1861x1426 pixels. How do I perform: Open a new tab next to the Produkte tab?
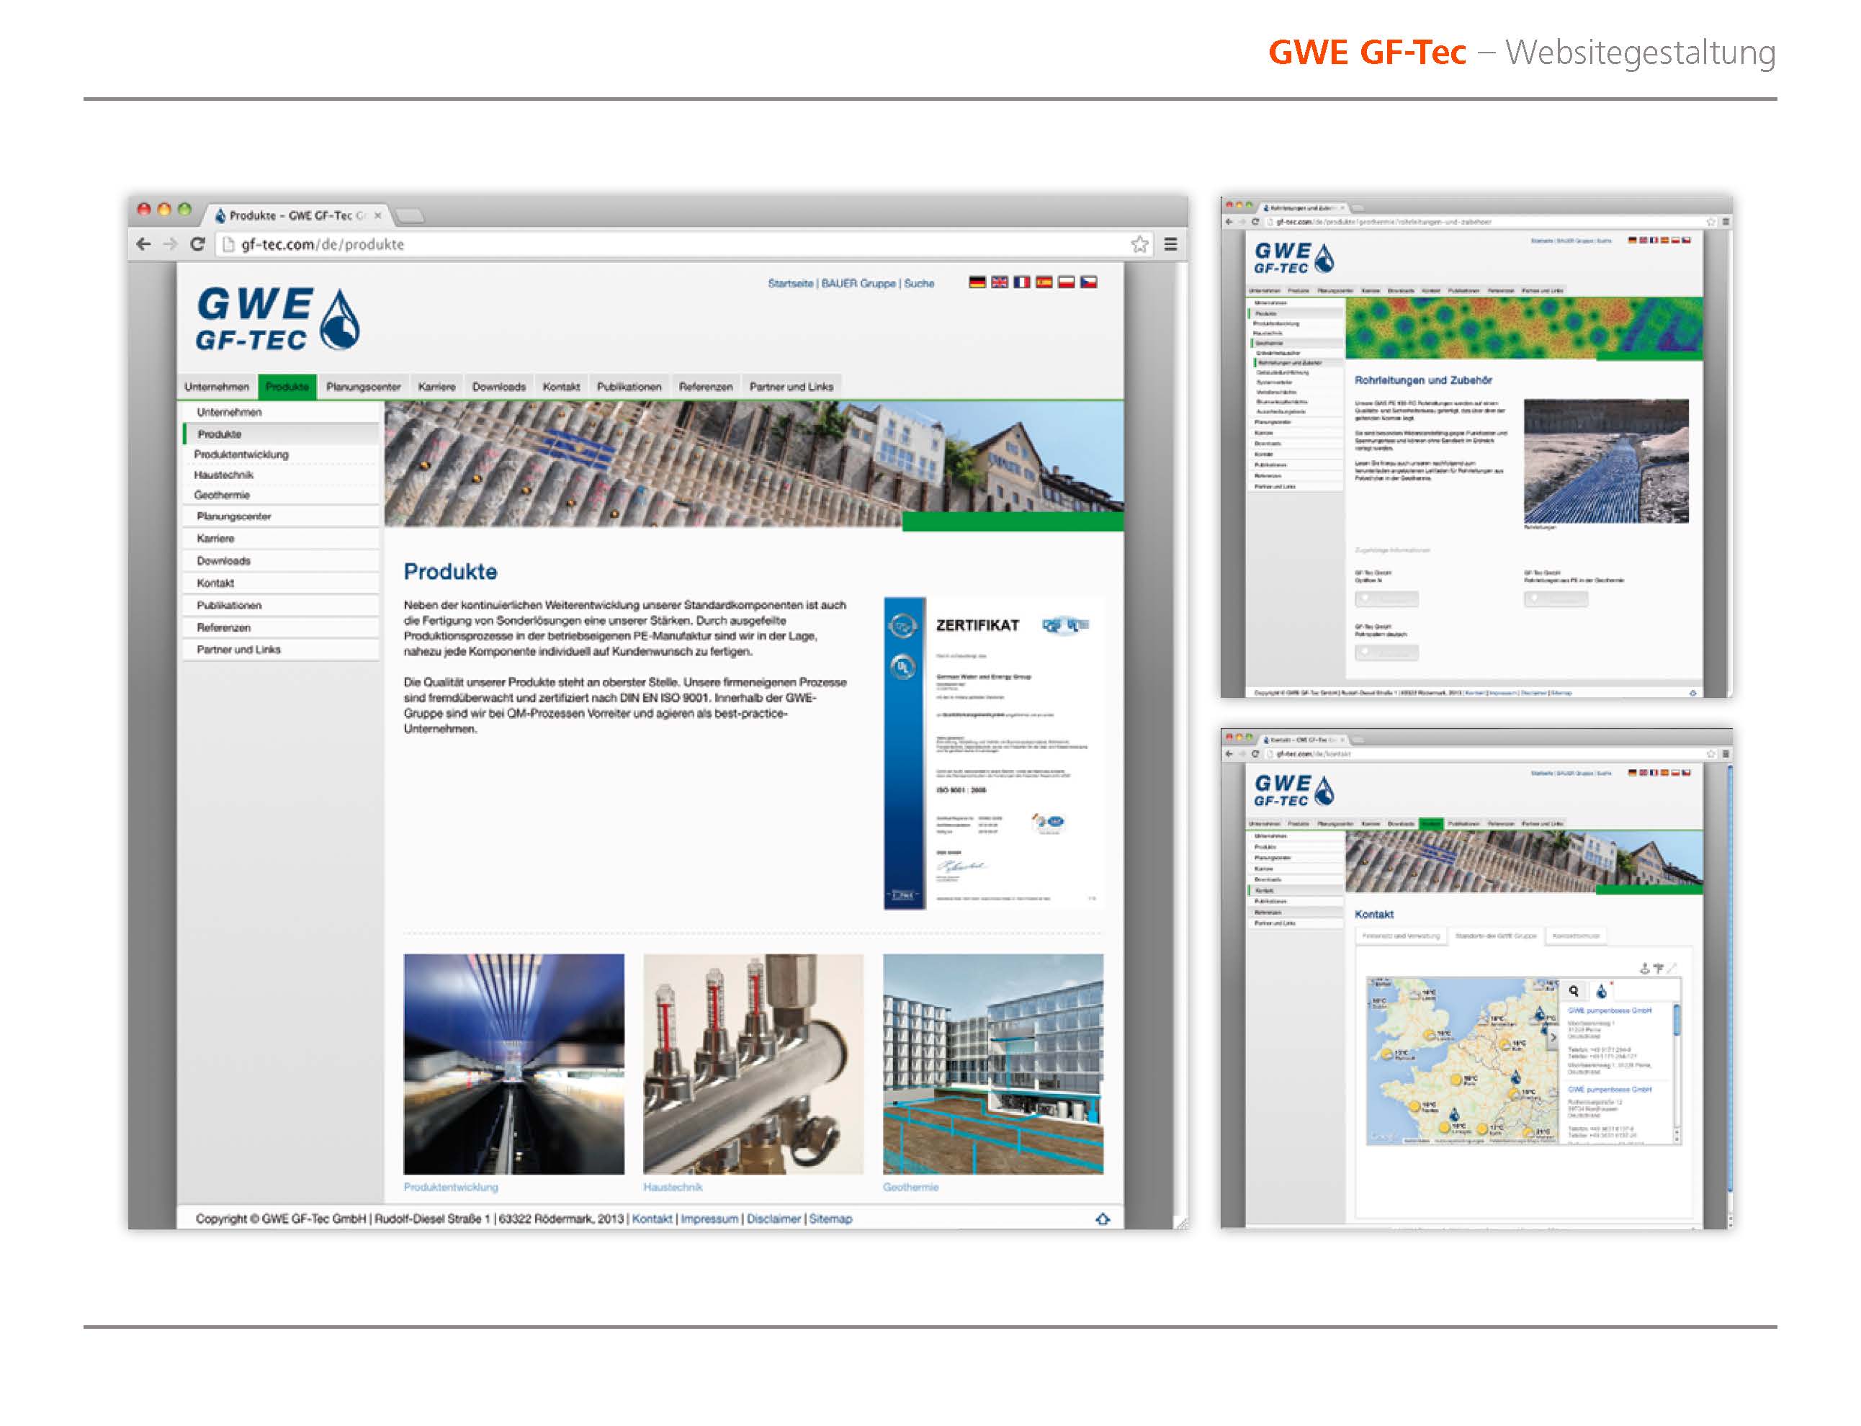410,215
